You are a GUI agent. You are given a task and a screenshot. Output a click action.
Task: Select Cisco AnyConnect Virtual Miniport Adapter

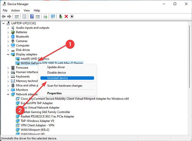[75, 99]
